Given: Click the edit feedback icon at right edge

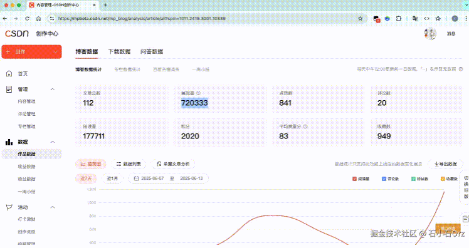Looking at the screenshot, I should [465, 219].
